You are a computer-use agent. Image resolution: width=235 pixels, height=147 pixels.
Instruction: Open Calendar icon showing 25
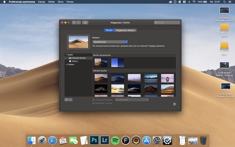pyautogui.click(x=63, y=140)
